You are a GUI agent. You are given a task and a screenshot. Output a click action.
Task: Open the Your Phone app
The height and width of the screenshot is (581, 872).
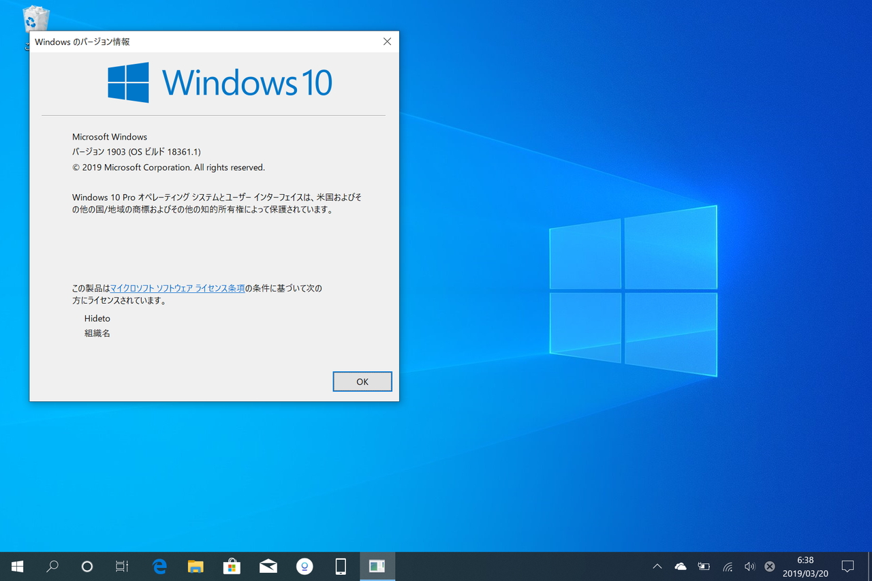(x=341, y=566)
